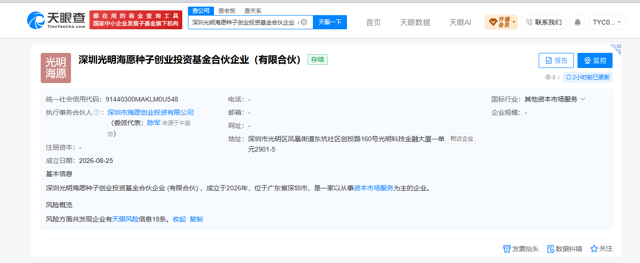The height and width of the screenshot is (263, 640).
Task: Click the 天眼一下 search button
Action: tap(330, 22)
